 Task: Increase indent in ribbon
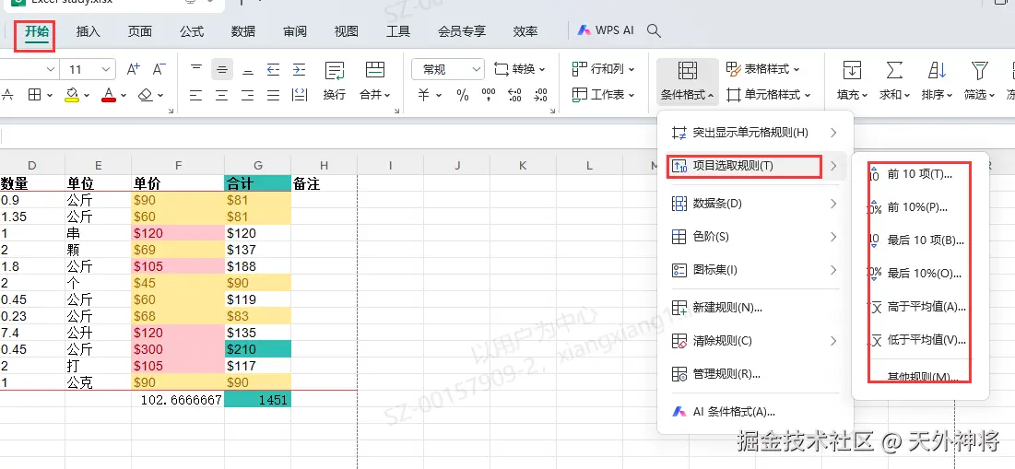pos(299,69)
